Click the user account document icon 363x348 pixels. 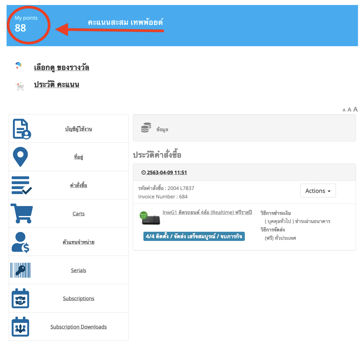point(22,129)
